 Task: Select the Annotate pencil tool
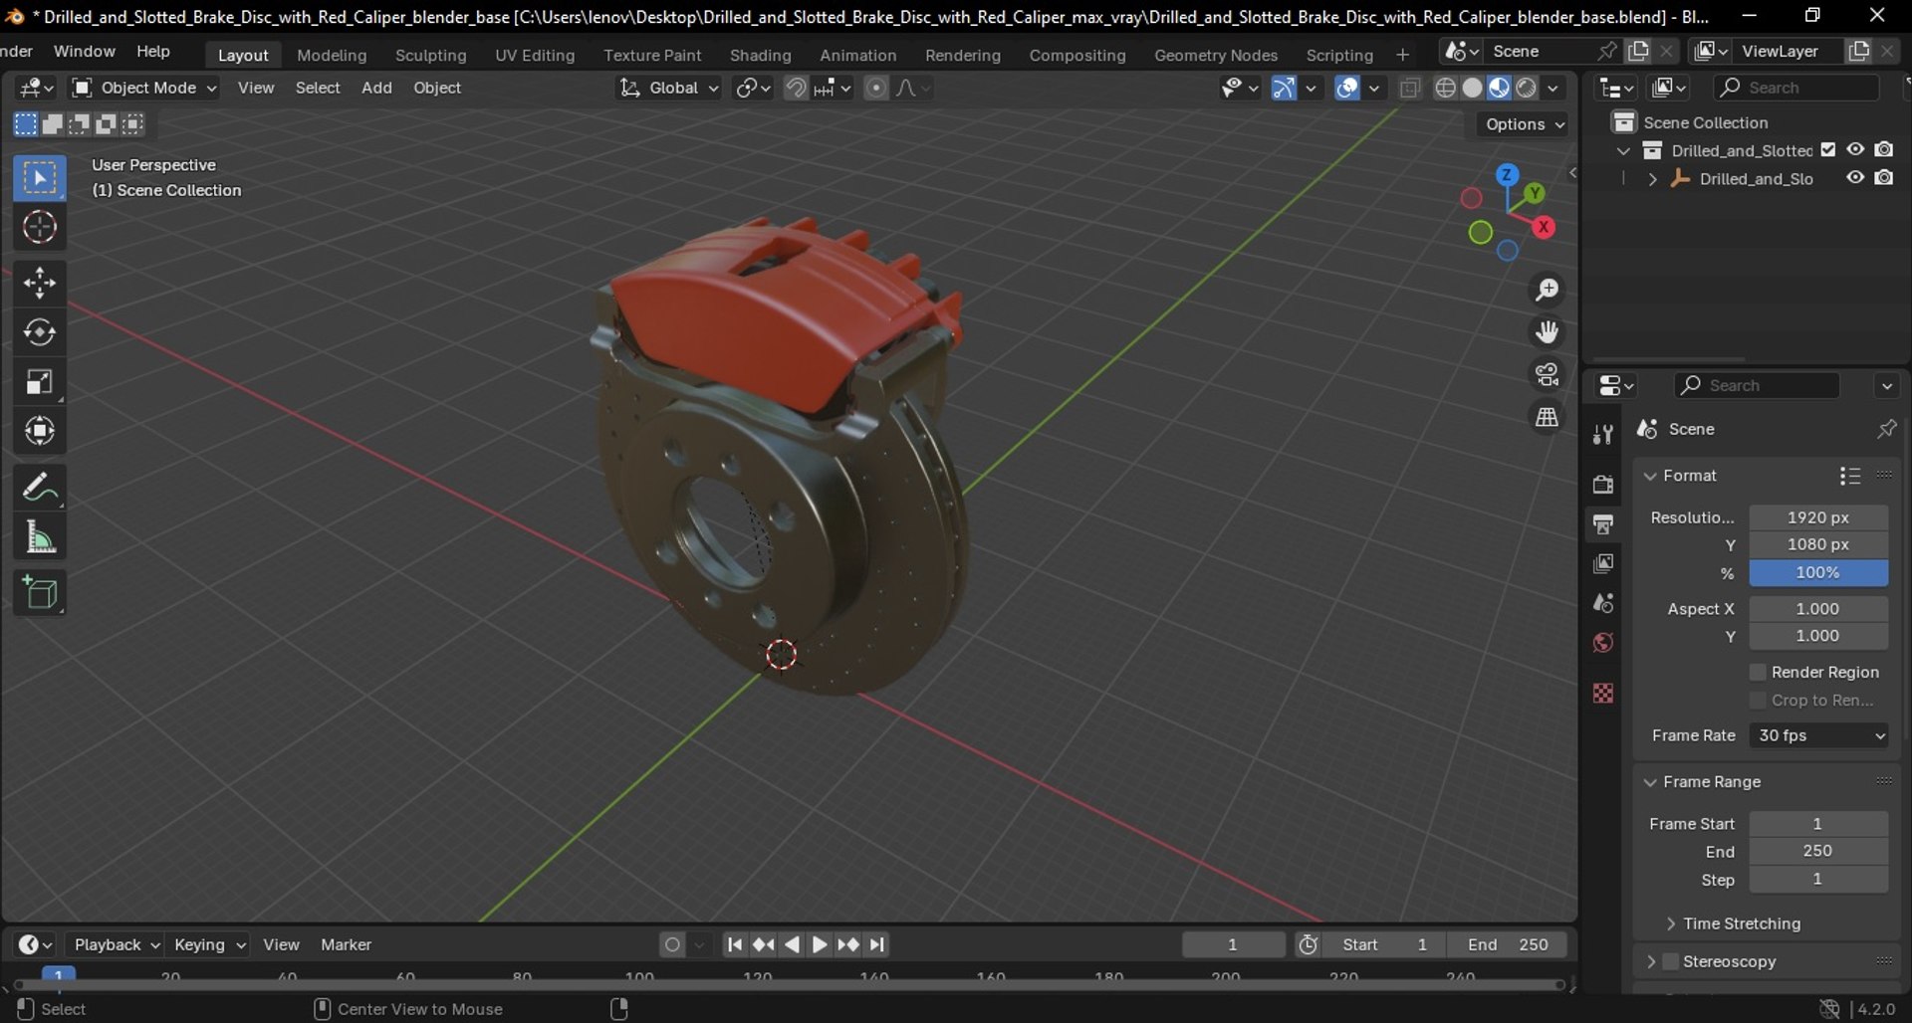[x=40, y=488]
